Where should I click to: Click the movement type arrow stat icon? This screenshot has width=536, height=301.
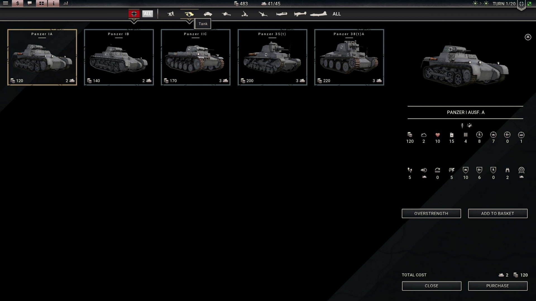424,170
